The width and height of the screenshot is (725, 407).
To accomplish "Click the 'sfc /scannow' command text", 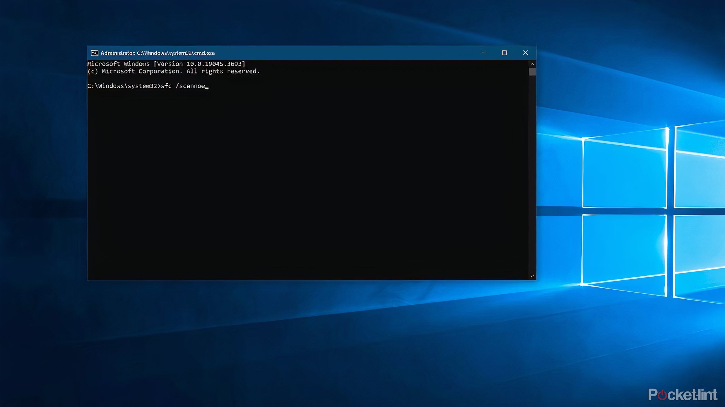I will 183,86.
